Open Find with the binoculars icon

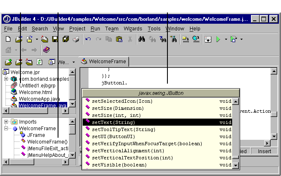point(142,39)
